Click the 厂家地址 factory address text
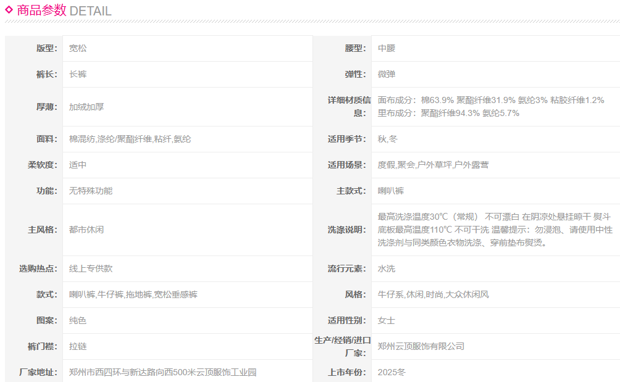This screenshot has width=620, height=382. [x=162, y=372]
